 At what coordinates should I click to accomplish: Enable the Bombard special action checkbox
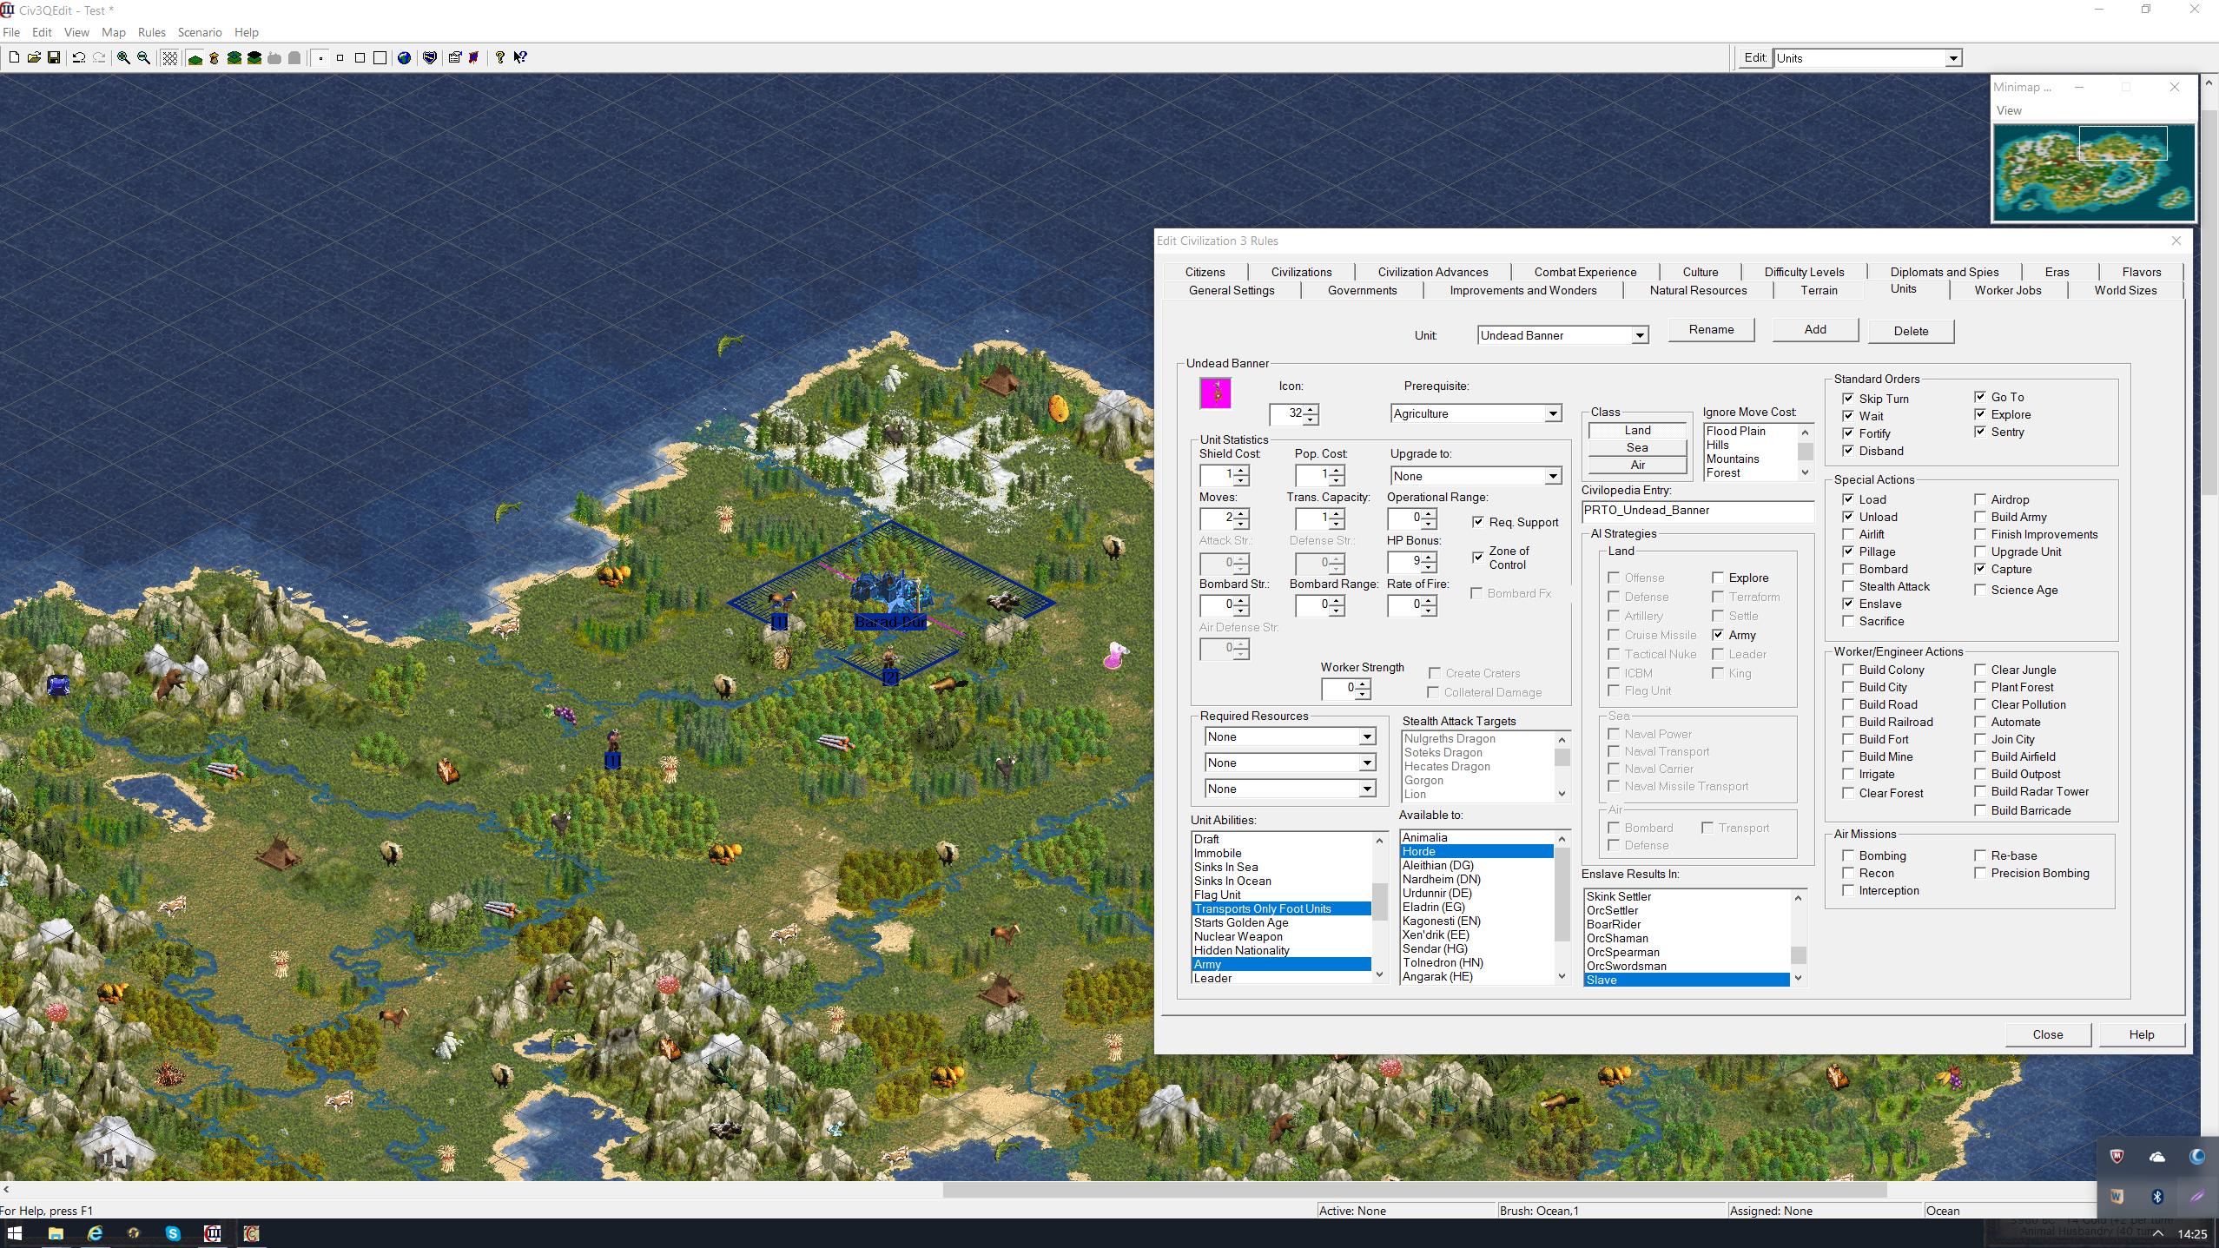[x=1847, y=569]
